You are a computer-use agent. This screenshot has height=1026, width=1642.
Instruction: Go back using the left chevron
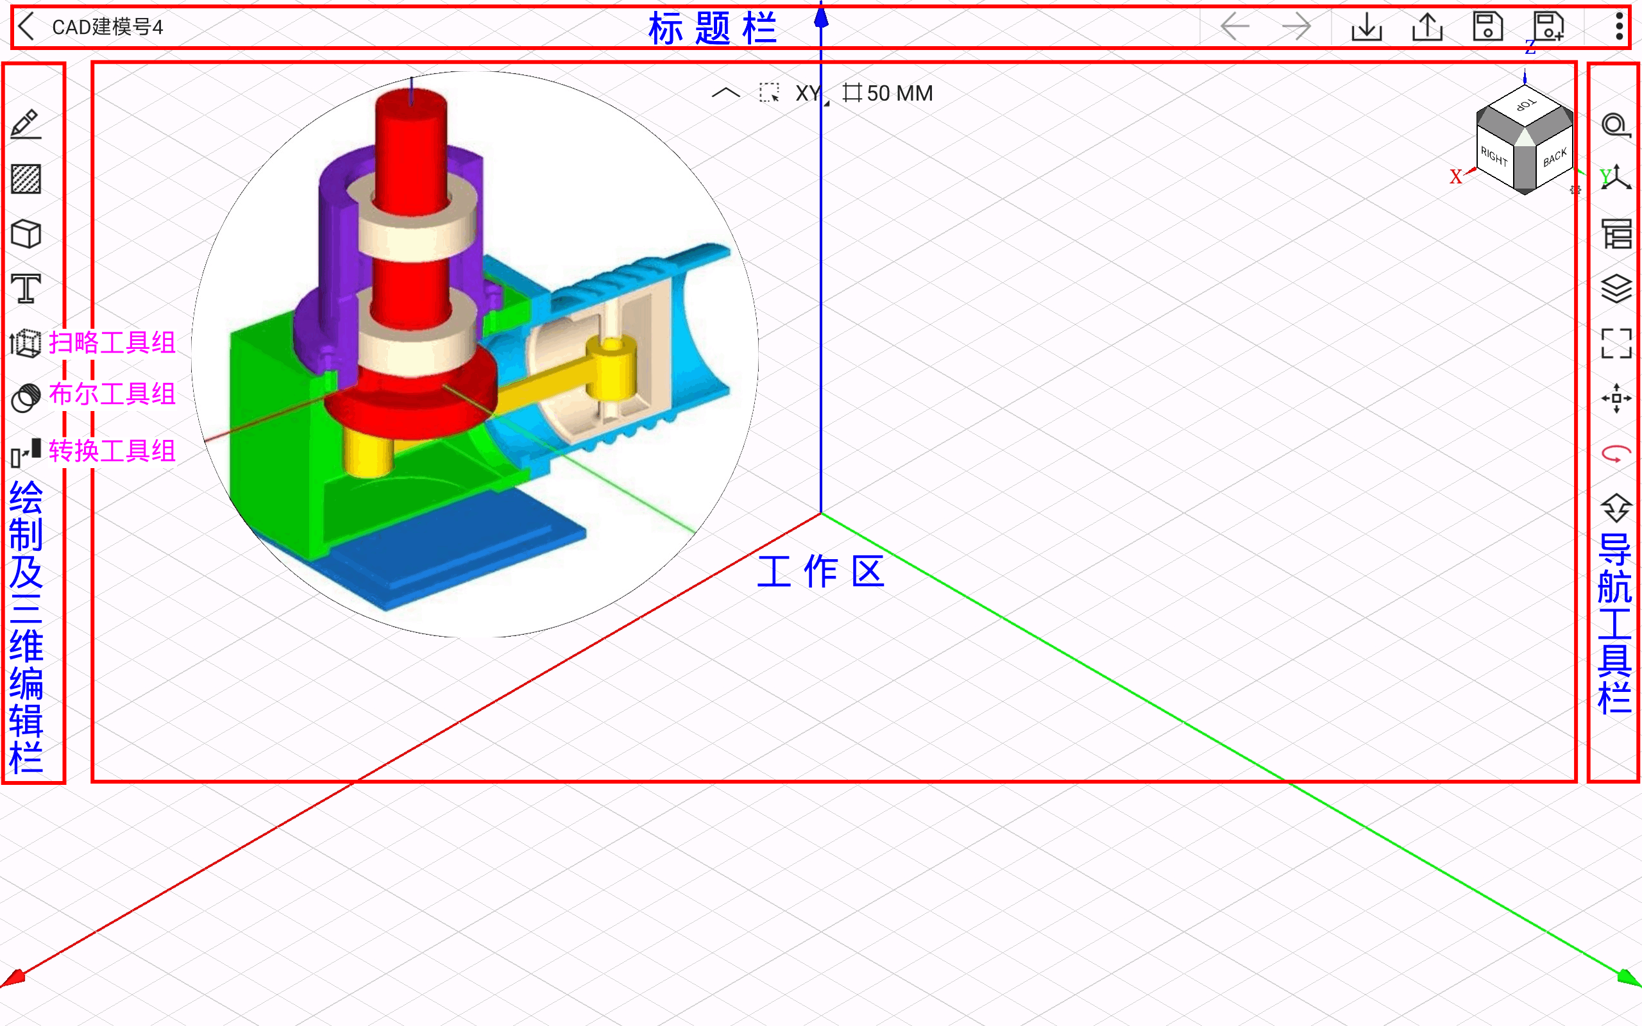pos(26,27)
